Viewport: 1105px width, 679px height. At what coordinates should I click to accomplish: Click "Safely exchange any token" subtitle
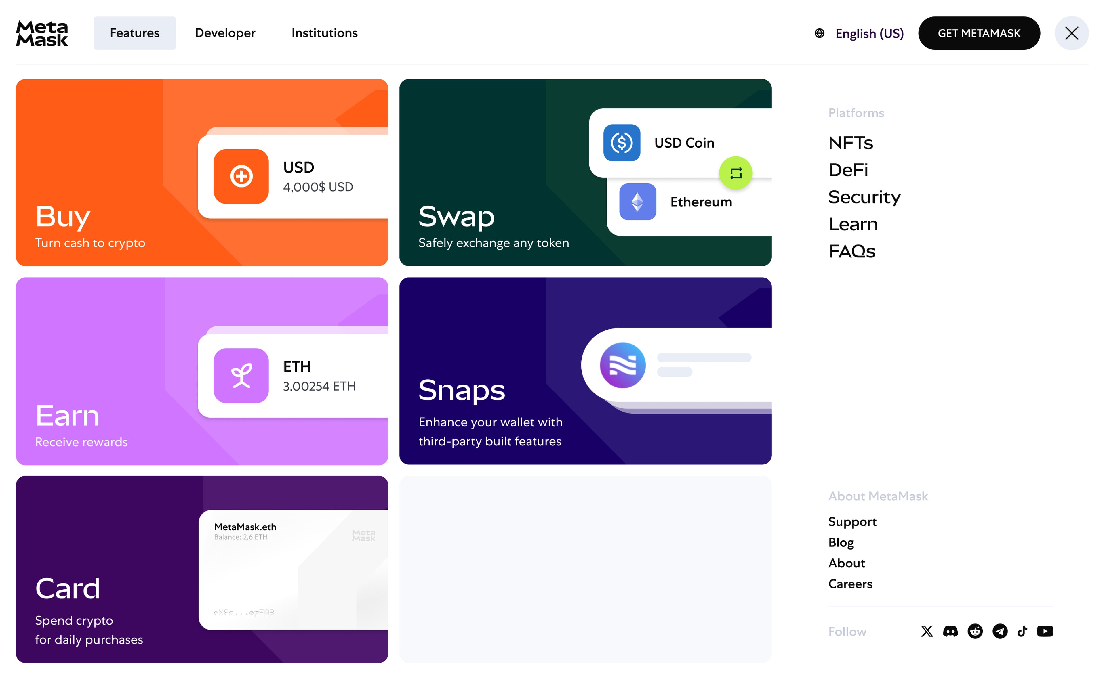[494, 243]
